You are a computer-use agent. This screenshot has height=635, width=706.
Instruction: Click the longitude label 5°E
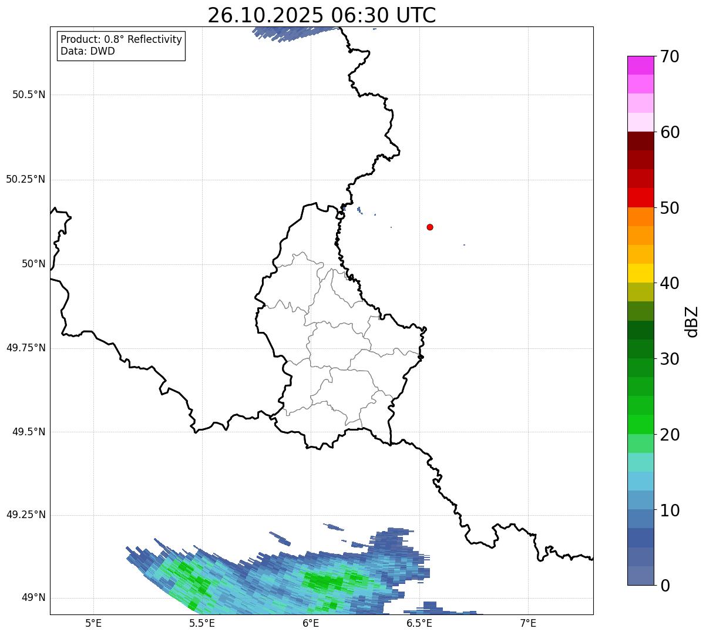coord(93,623)
